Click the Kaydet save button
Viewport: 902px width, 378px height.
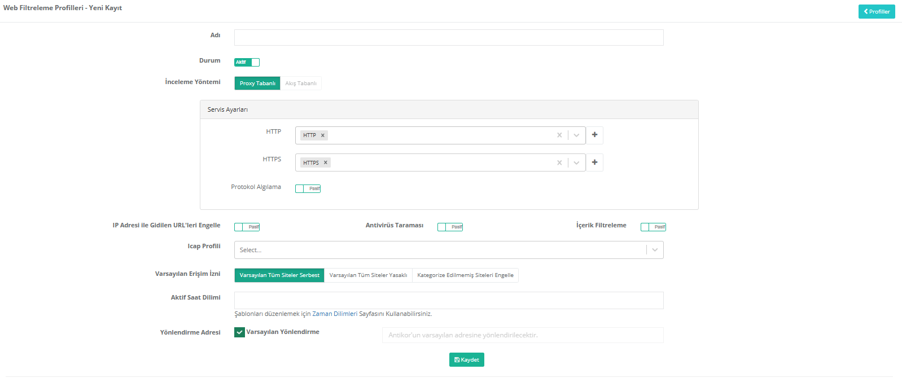tap(466, 360)
